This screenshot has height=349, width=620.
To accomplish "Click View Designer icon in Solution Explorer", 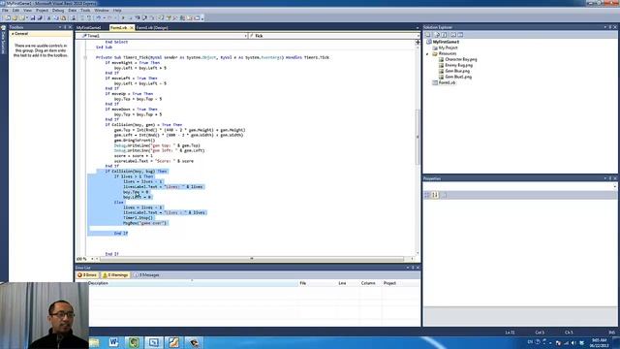I will click(x=460, y=35).
